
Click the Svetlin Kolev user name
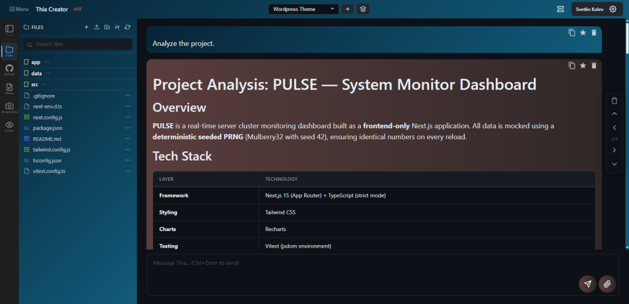(590, 9)
